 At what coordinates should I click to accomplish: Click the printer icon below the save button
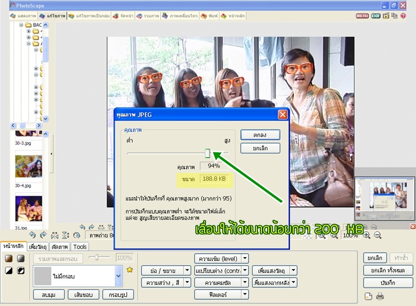380,296
